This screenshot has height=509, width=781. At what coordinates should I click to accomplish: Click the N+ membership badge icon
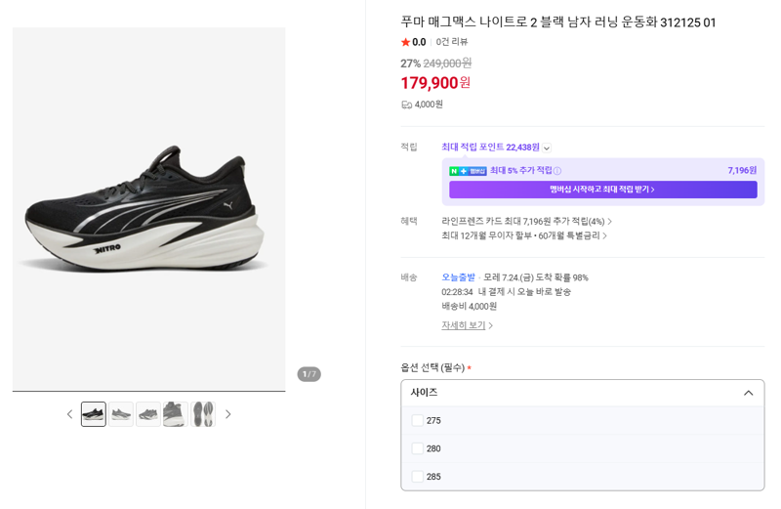tap(468, 171)
